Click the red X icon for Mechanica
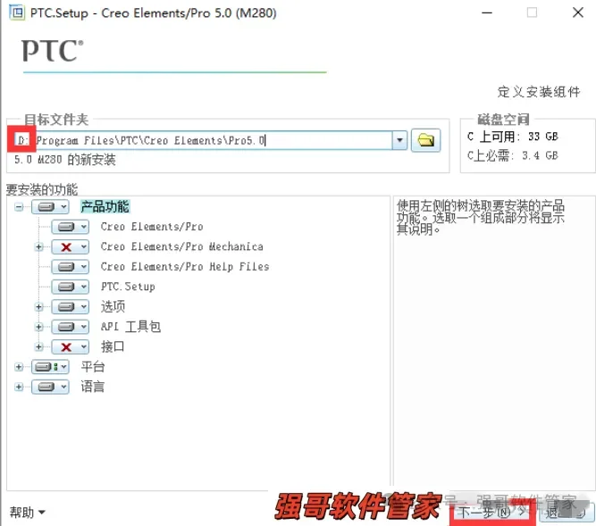Screen dimensions: 596x526 pos(66,247)
